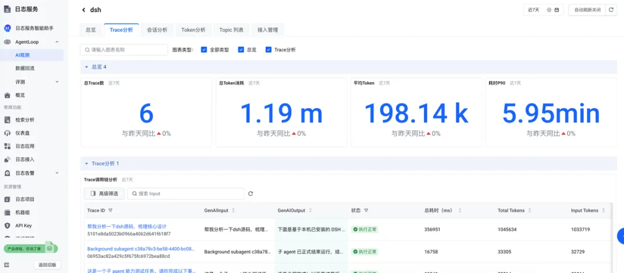Open trace 帮我分析一下dsh源码 link

tap(127, 226)
